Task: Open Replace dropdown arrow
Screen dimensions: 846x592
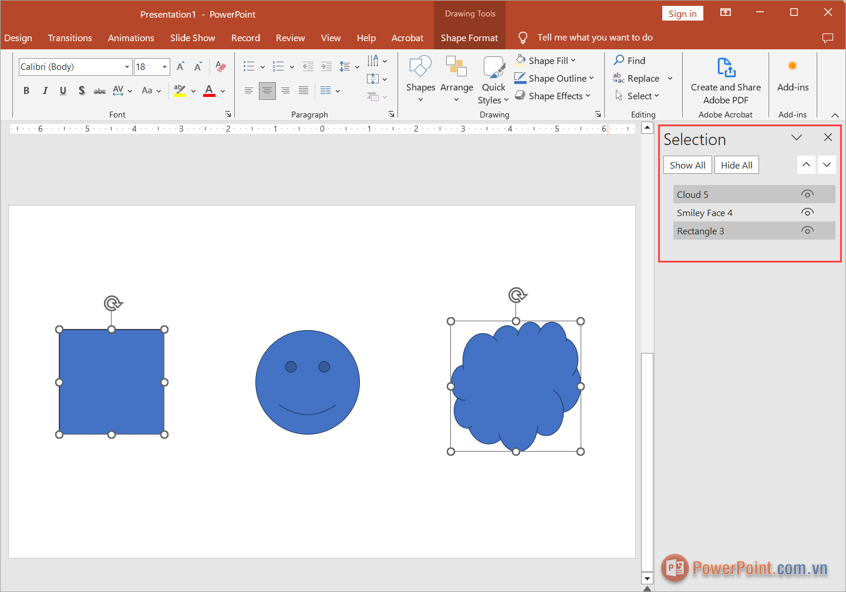Action: click(x=670, y=78)
